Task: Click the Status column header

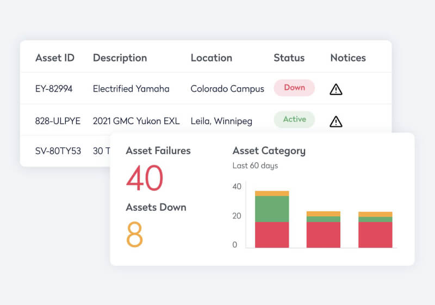Action: [x=289, y=58]
